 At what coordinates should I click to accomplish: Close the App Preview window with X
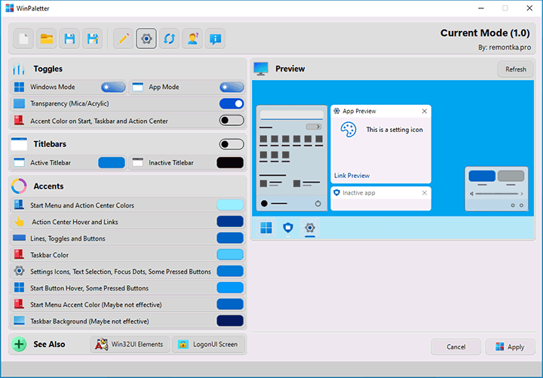click(x=424, y=111)
